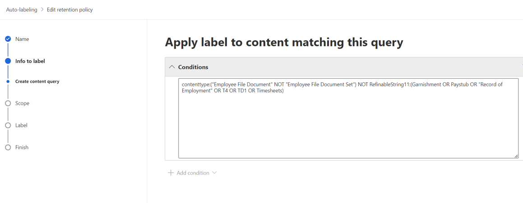
Task: Click the Conditions header title
Action: [193, 67]
